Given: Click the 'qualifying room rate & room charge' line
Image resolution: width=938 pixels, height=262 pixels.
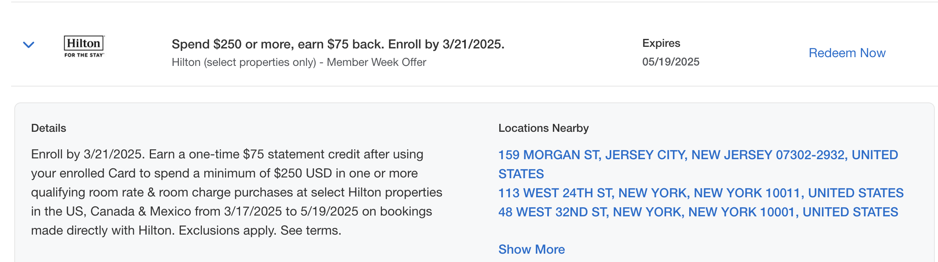Looking at the screenshot, I should (x=236, y=192).
